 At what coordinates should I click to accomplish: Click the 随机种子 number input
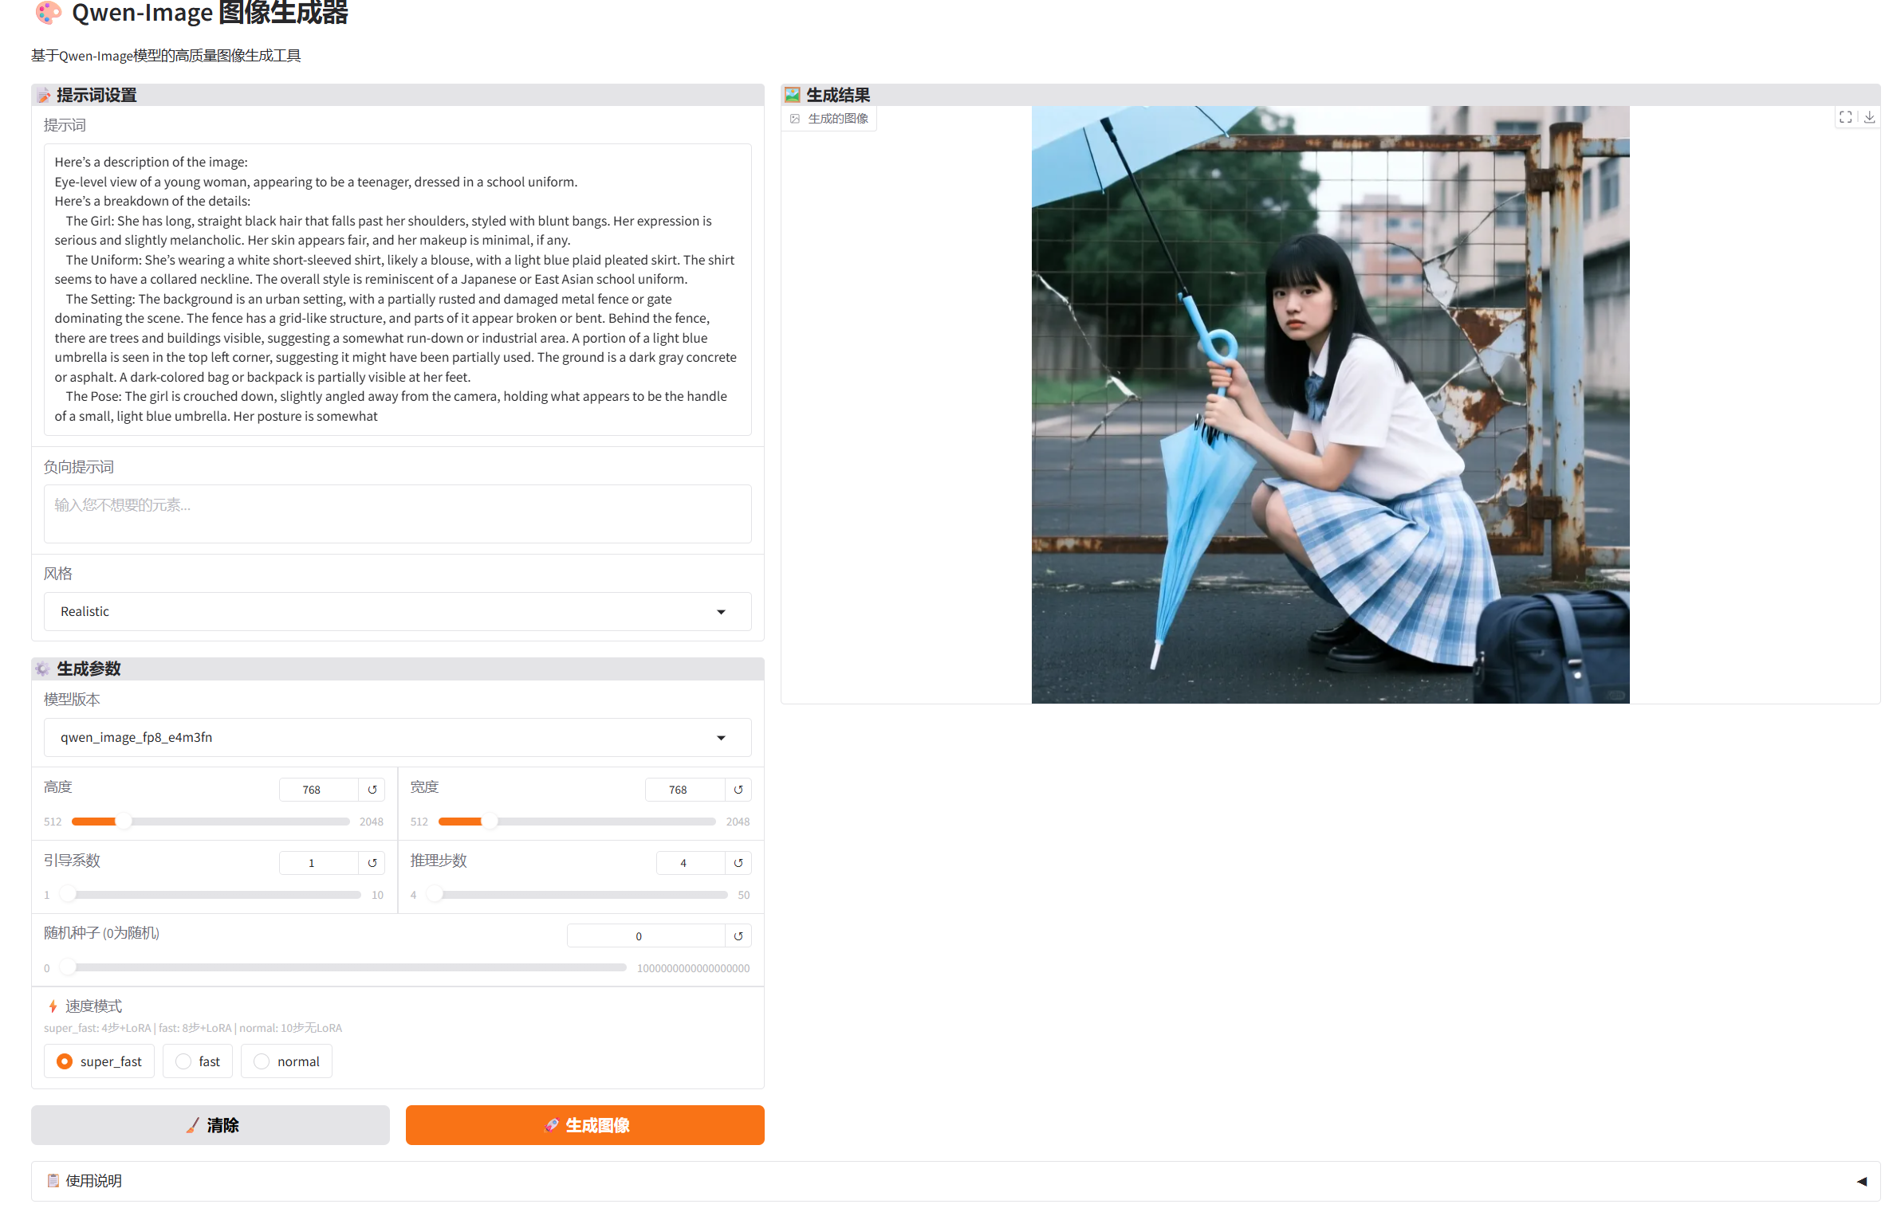tap(646, 936)
